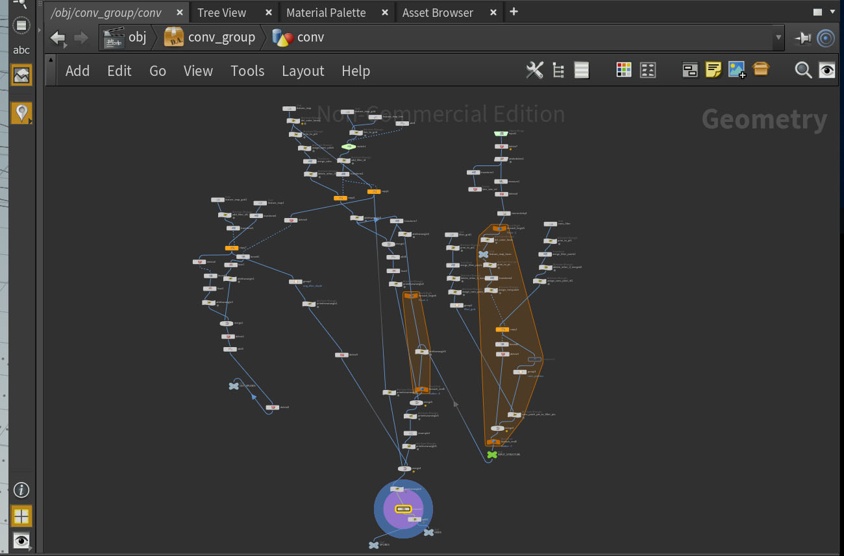Start a network search with the magnifier icon
This screenshot has width=844, height=556.
click(803, 70)
